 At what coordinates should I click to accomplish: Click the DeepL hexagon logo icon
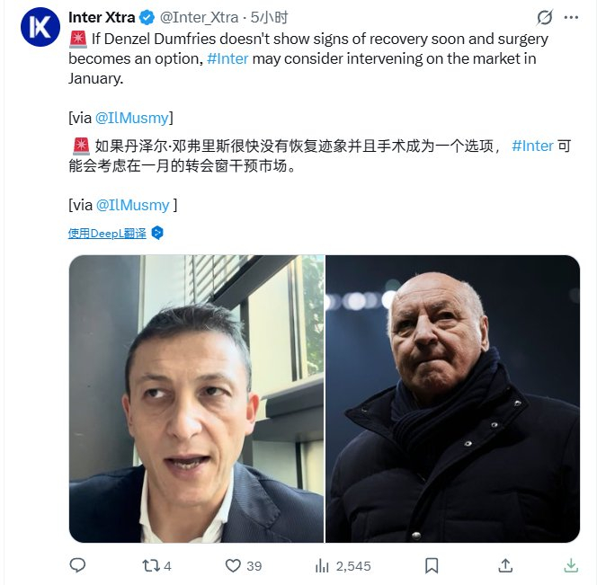click(x=157, y=233)
